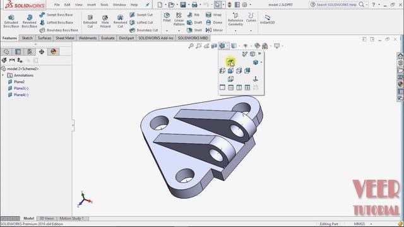
Task: Choose the Right view orientation
Action: [x=239, y=71]
